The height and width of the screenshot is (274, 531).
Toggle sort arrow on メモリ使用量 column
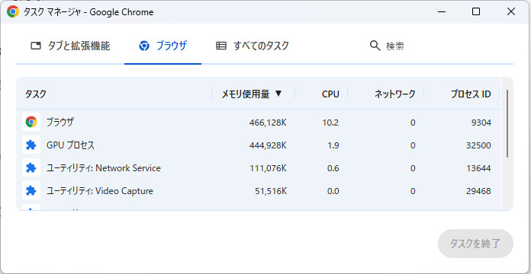click(278, 94)
